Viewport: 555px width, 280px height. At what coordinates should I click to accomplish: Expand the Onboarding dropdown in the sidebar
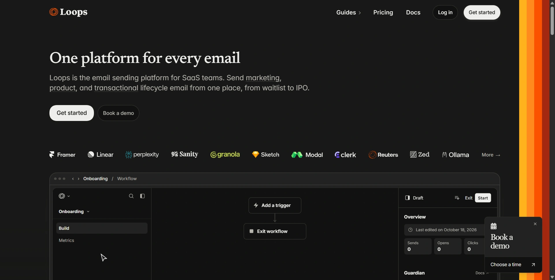coord(74,212)
